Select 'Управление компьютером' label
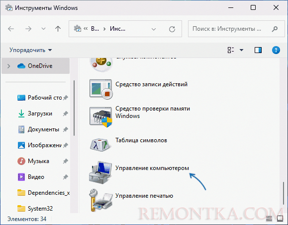 tap(152, 168)
